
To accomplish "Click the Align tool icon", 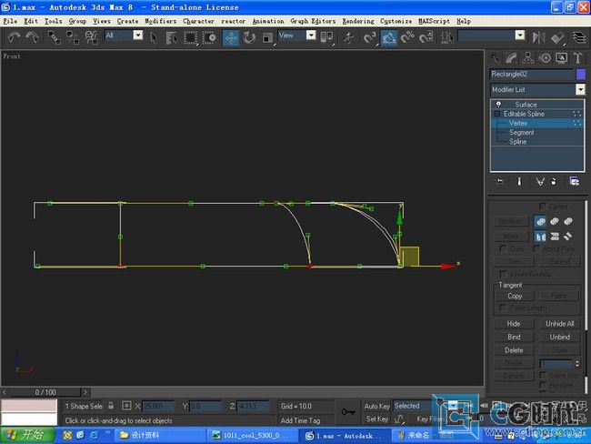I will (557, 37).
